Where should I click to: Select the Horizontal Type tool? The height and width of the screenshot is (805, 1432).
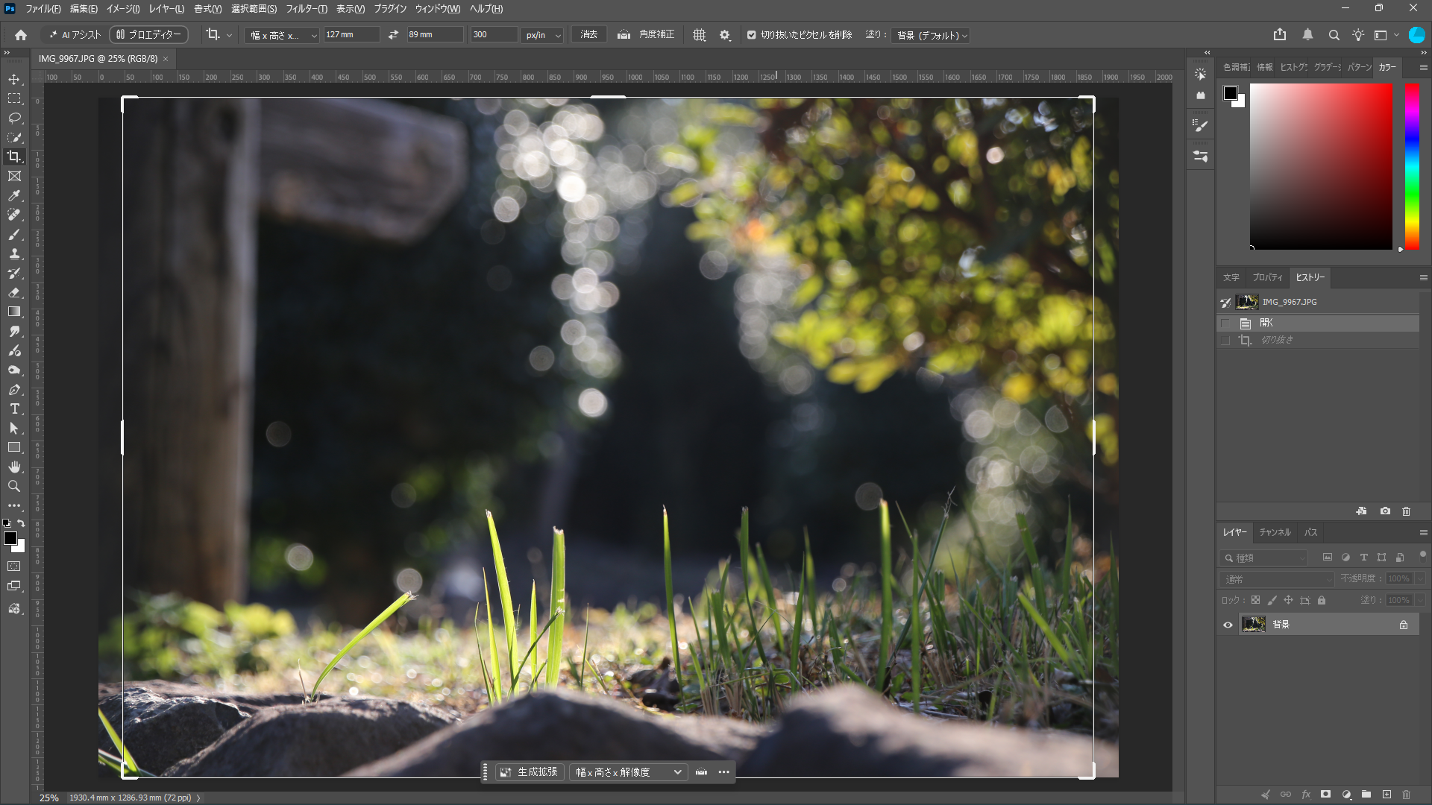pos(14,408)
